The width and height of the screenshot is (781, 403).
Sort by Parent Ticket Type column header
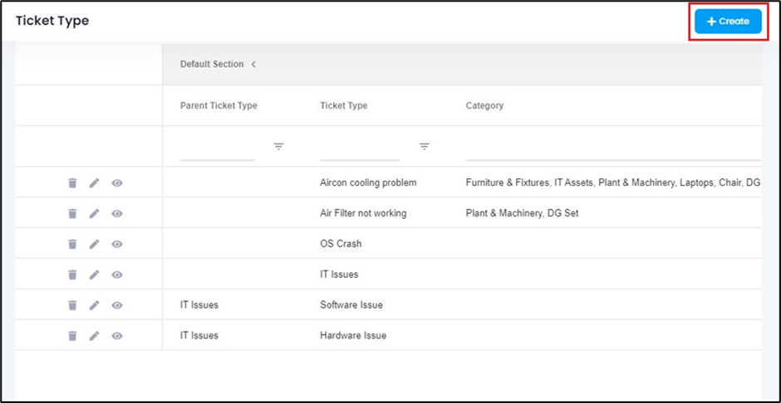219,106
